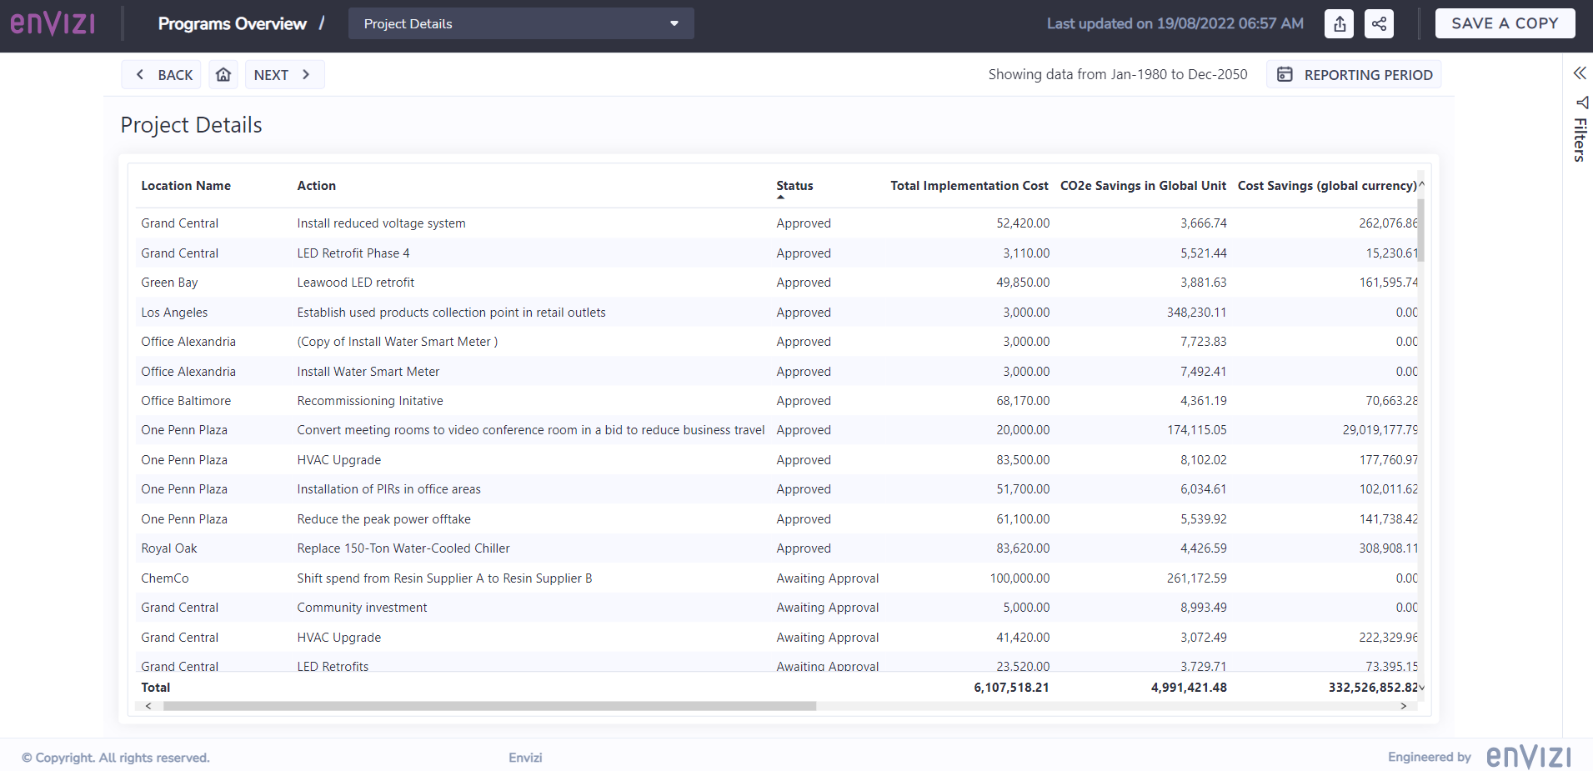Click the Envizi footer link
1593x771 pixels.
(x=525, y=758)
